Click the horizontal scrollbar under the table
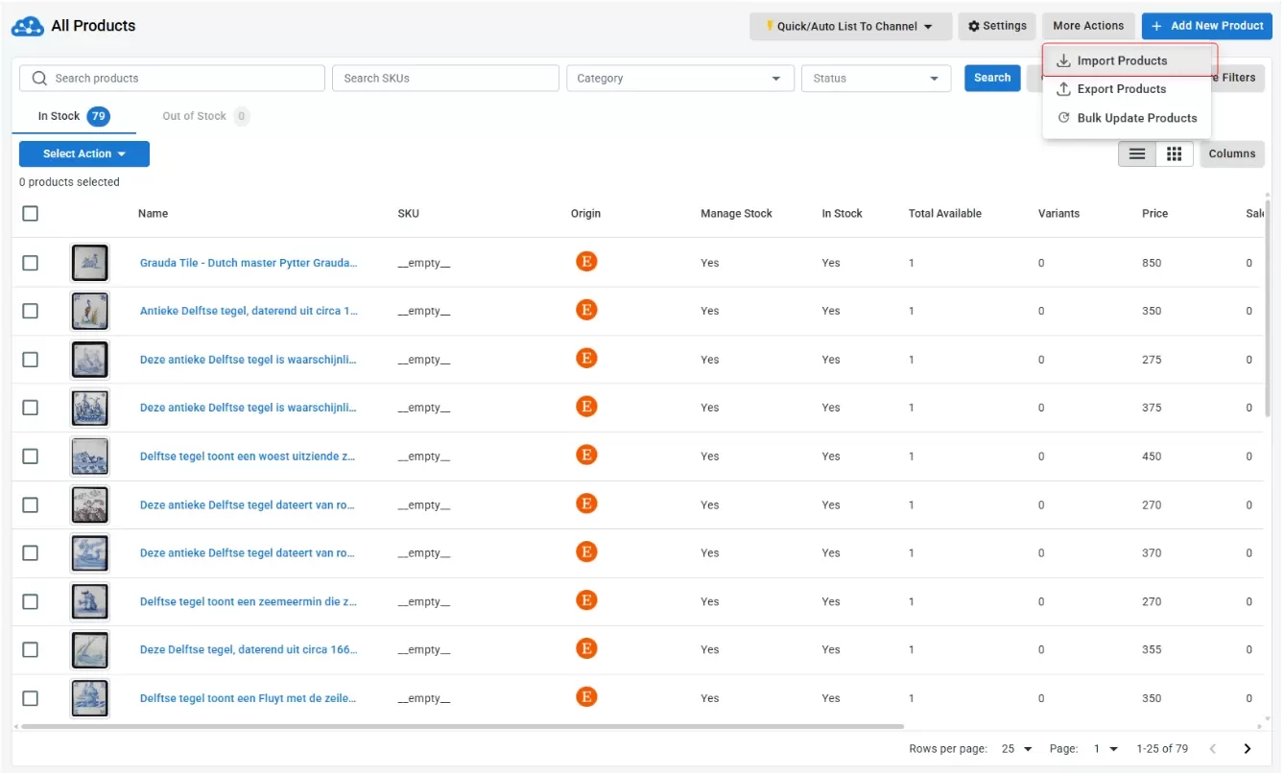This screenshot has height=773, width=1284. (463, 727)
